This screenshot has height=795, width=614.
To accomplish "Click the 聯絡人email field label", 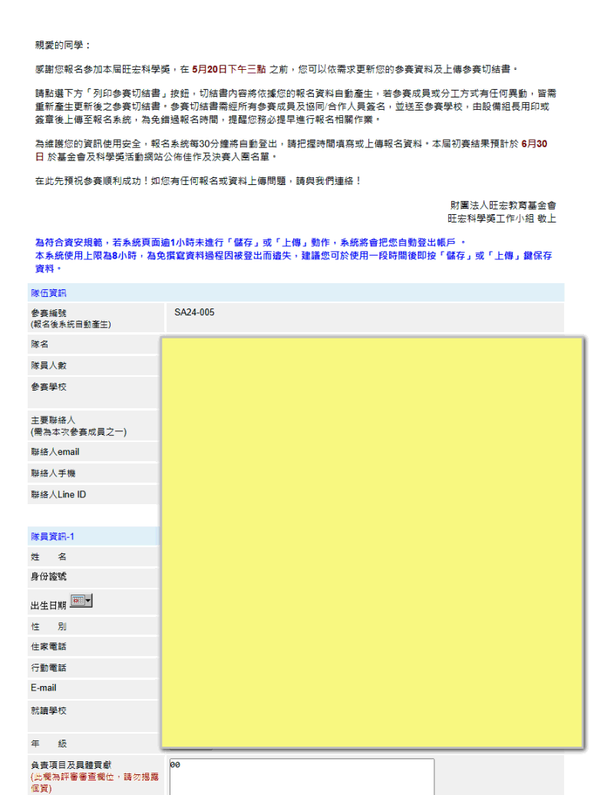I will point(55,452).
